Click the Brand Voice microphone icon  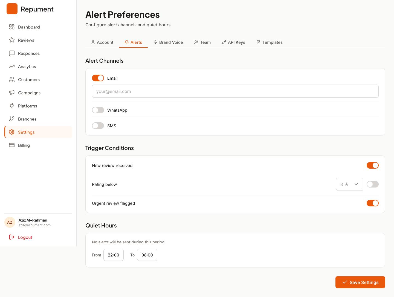(x=155, y=42)
